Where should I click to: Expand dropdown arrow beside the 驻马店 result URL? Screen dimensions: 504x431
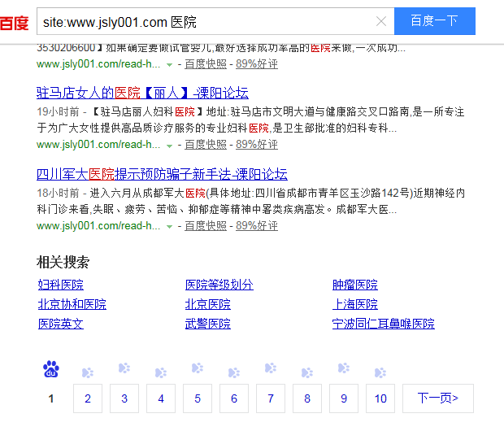tap(169, 146)
